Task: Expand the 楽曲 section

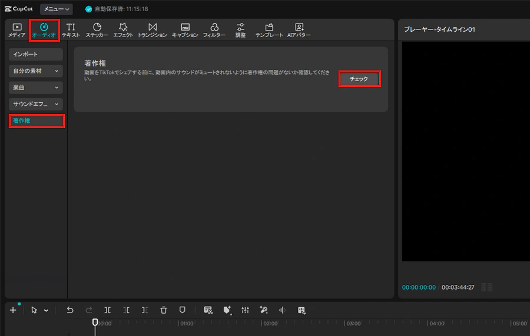Action: pos(36,88)
